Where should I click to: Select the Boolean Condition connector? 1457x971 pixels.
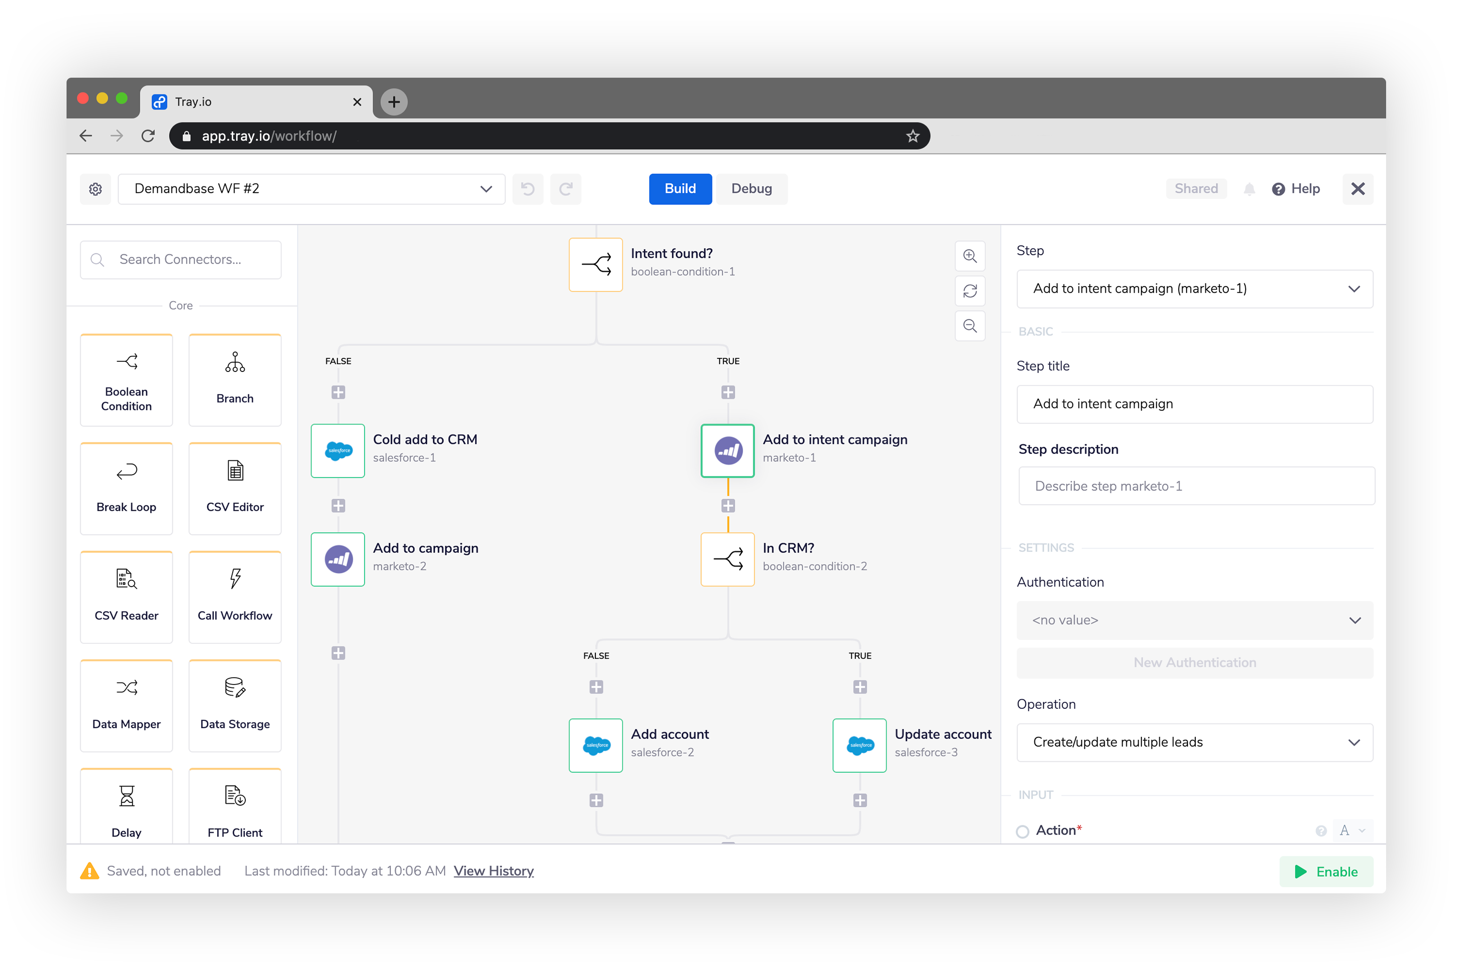126,380
